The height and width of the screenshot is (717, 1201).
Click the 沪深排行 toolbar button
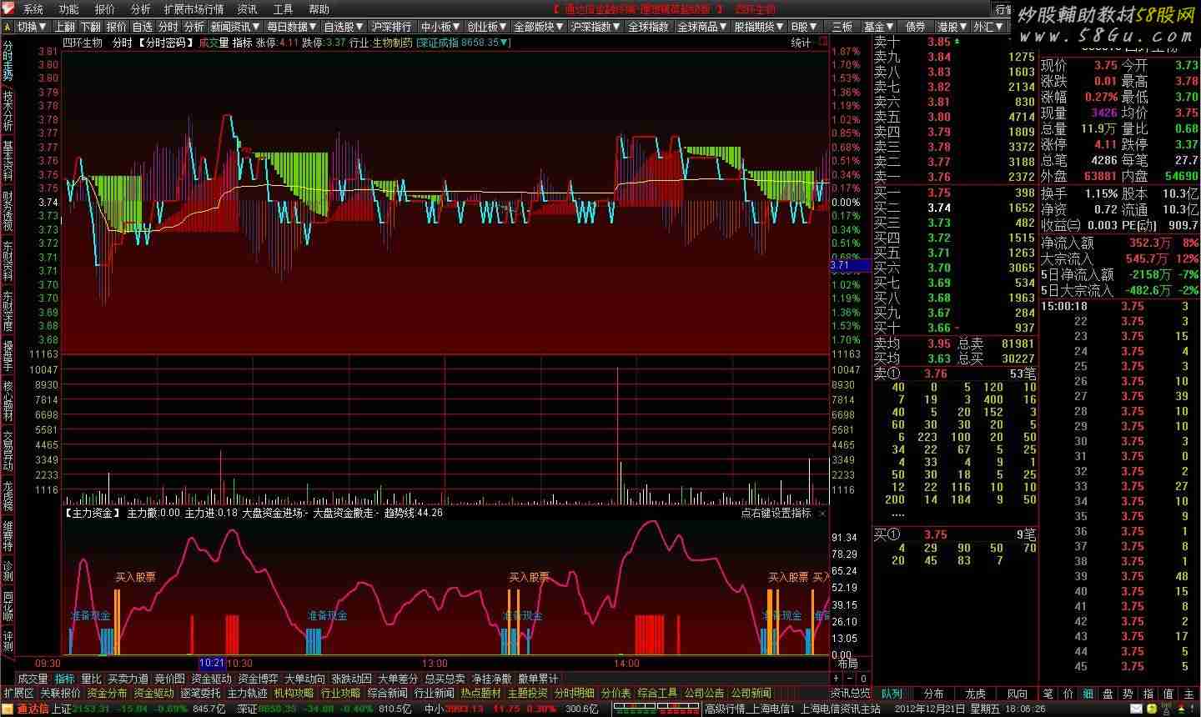click(x=392, y=27)
